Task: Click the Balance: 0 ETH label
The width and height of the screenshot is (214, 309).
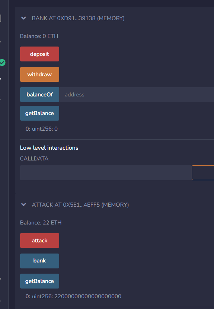Action: (39, 36)
